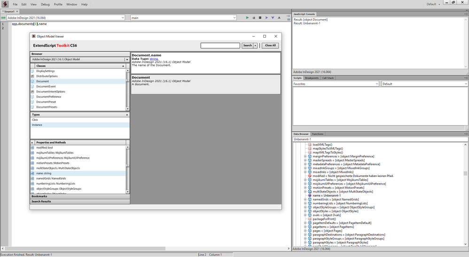Viewport: 469px width, 257px height.
Task: Click the Search button in Object Model Viewer
Action: [x=247, y=46]
